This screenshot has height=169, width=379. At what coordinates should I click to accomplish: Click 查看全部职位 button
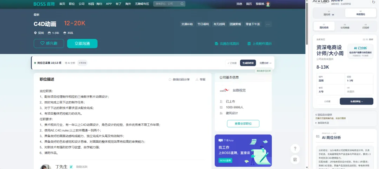pos(243,124)
